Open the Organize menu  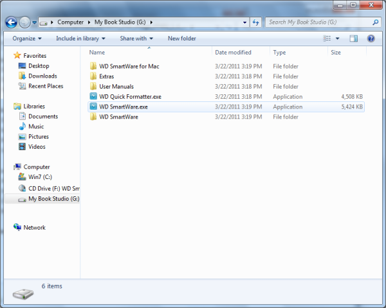27,38
